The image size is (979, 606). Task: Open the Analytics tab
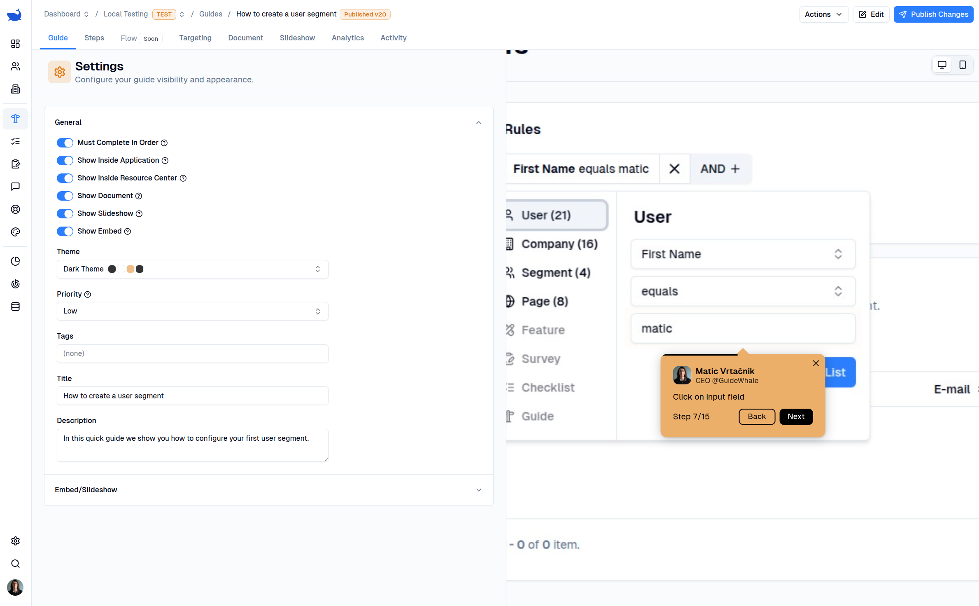347,38
